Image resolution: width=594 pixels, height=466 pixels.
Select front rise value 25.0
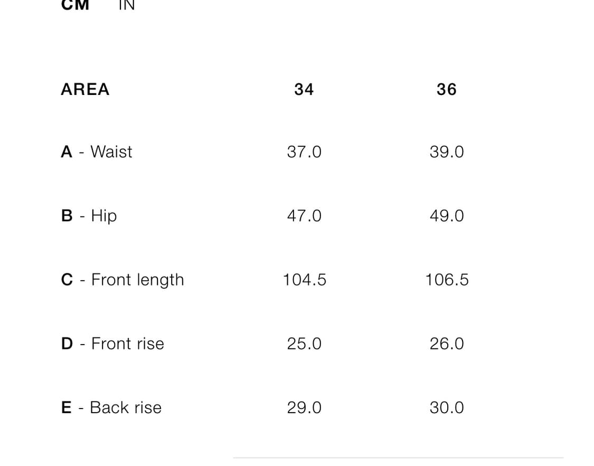point(304,344)
